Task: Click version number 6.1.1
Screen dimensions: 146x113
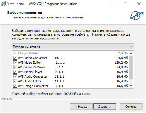Action: click(59, 72)
